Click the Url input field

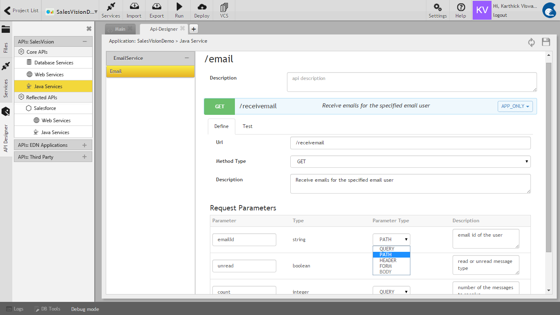tap(410, 143)
